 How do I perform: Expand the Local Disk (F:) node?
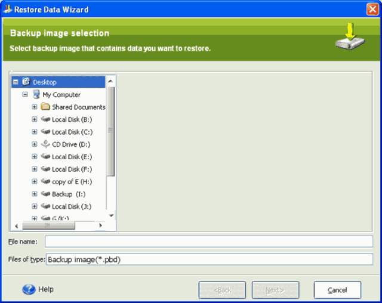pyautogui.click(x=35, y=169)
